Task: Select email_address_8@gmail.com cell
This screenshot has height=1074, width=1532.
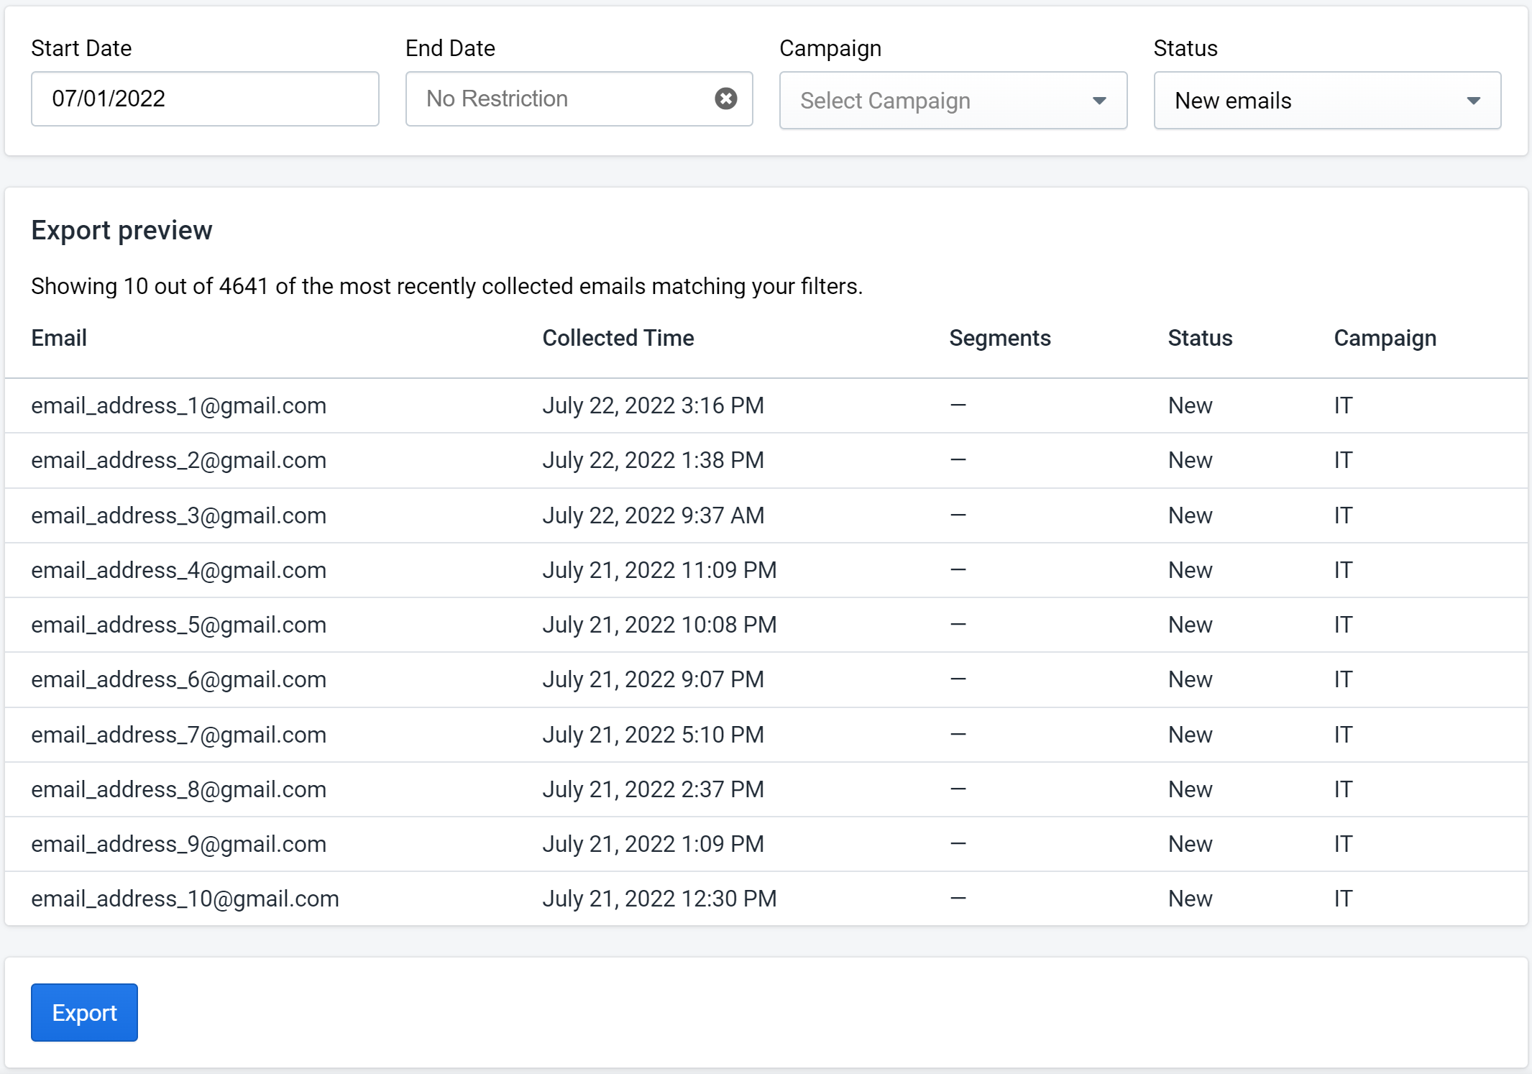Action: coord(178,789)
